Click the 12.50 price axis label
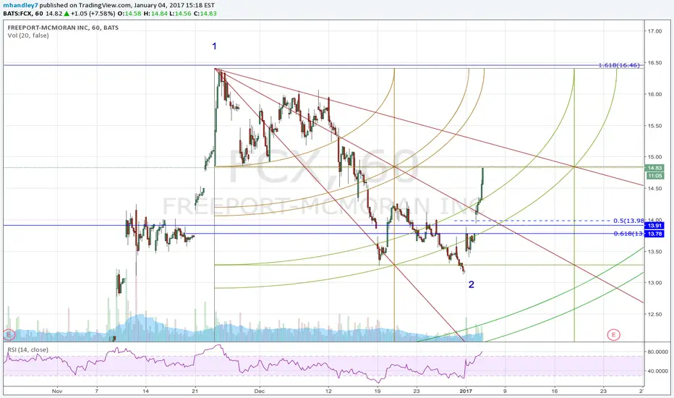 pos(654,314)
